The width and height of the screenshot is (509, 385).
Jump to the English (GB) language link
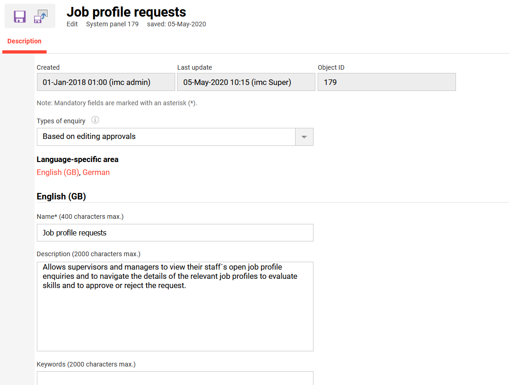point(58,172)
